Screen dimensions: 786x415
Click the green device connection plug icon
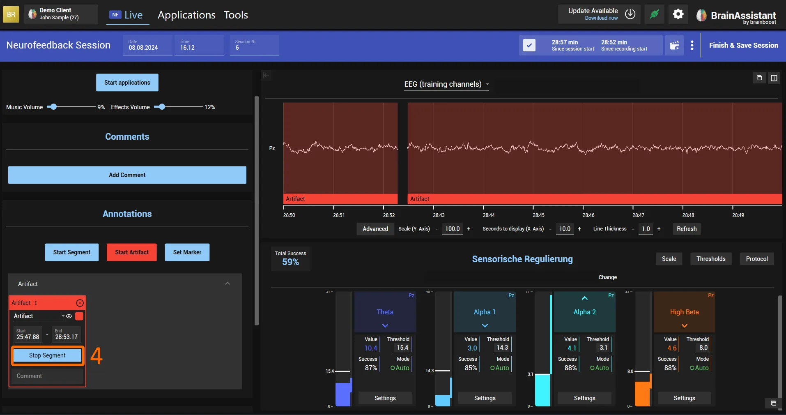[654, 14]
